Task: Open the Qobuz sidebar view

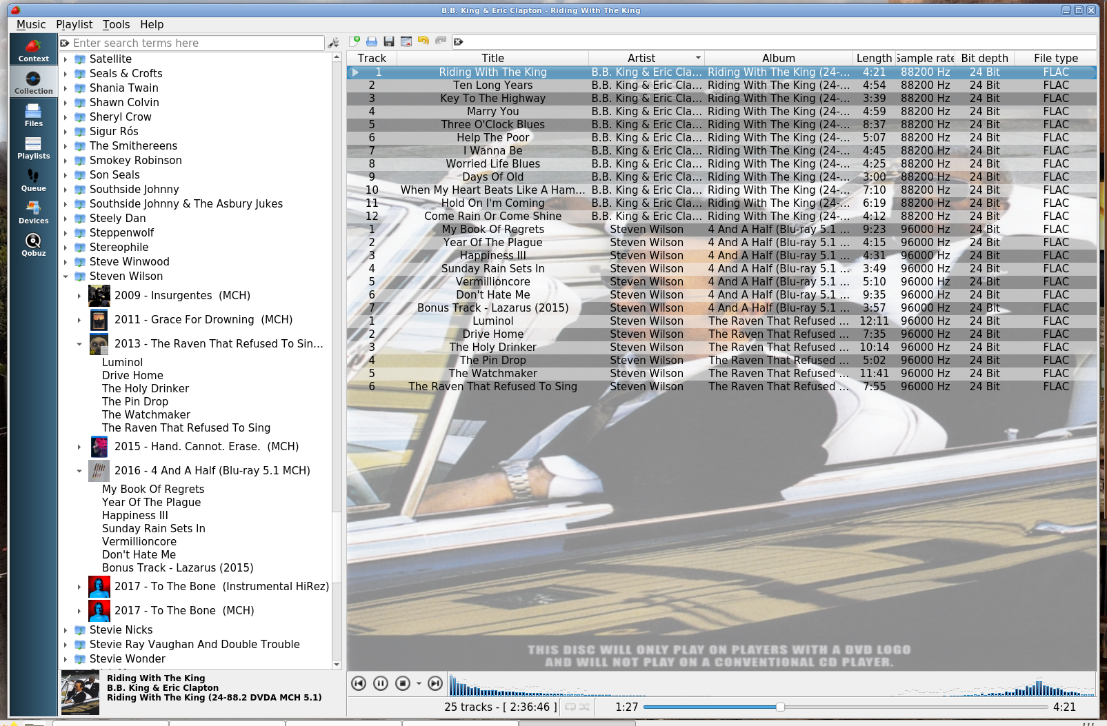Action: (33, 245)
